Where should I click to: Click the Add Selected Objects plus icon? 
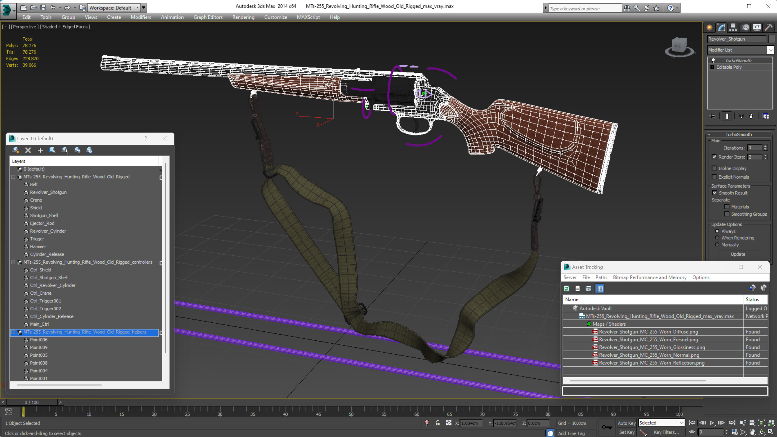[x=40, y=150]
